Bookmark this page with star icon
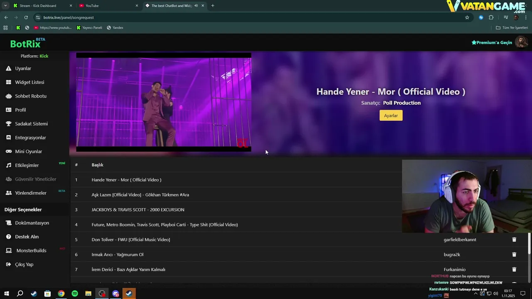This screenshot has width=532, height=299. pos(467,17)
